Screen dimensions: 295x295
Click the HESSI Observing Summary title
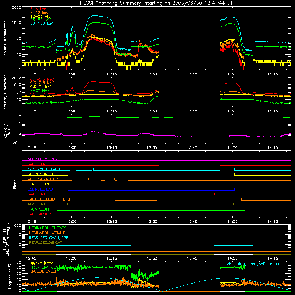(156, 3)
